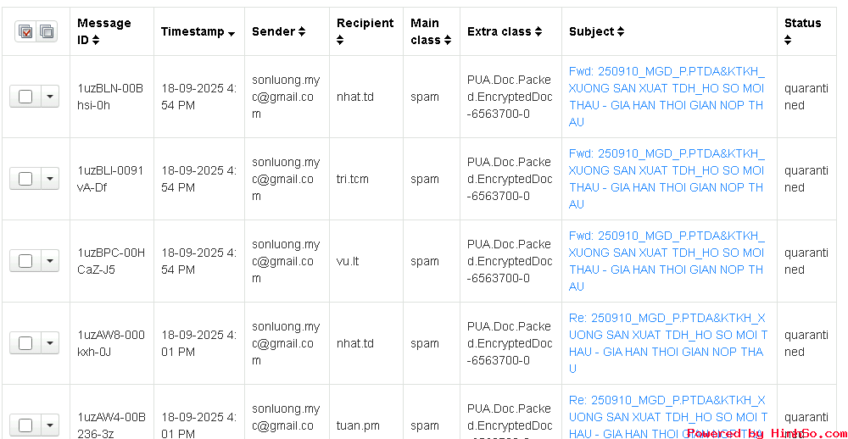Image resolution: width=848 pixels, height=439 pixels.
Task: Click the deselect all messages icon
Action: pos(46,31)
